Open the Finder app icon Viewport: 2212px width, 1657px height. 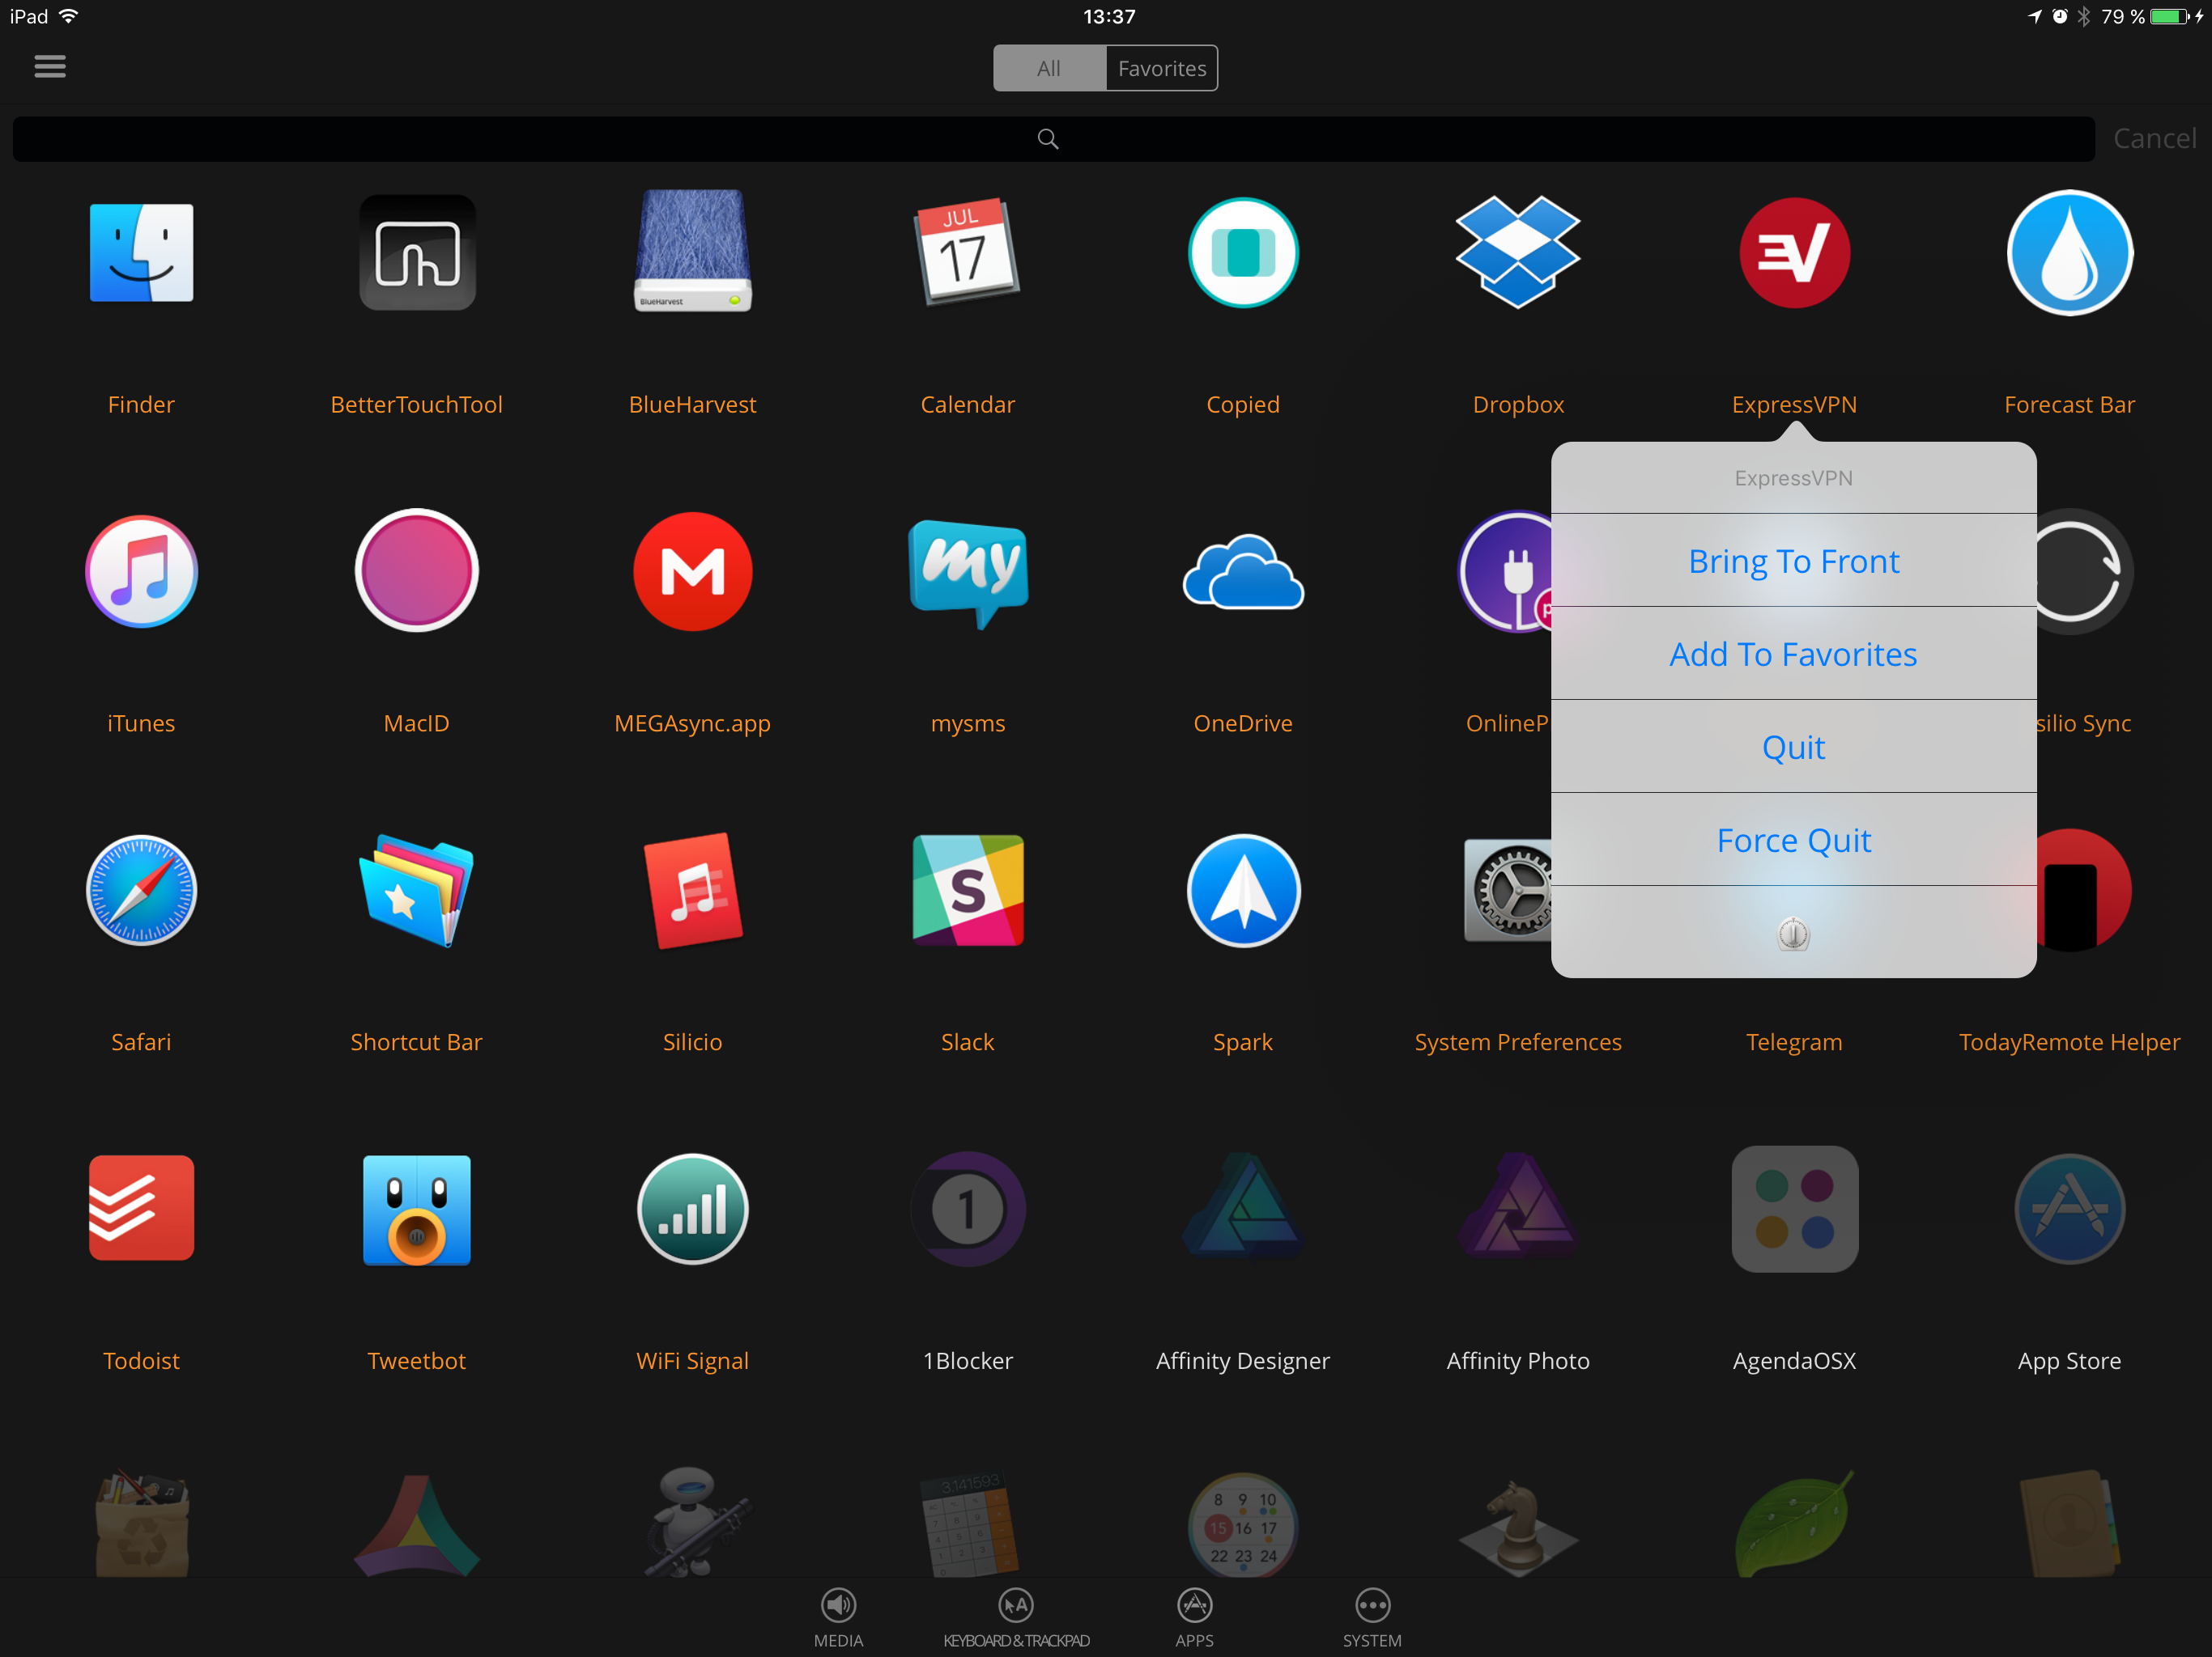click(141, 253)
